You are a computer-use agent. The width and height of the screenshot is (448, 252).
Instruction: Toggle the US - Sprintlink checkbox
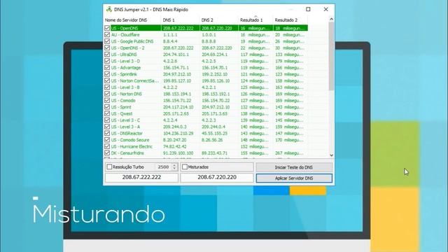107,74
